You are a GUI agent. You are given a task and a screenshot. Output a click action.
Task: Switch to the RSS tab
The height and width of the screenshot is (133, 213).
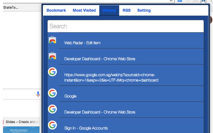[x=126, y=10]
